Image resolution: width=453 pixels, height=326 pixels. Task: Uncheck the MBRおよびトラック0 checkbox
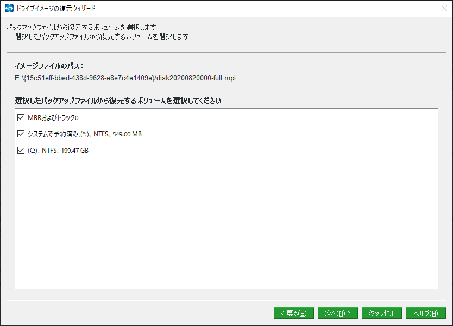(21, 117)
